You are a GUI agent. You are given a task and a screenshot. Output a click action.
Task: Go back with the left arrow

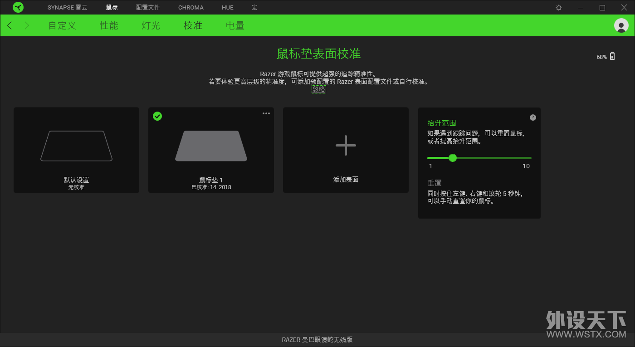coord(10,25)
